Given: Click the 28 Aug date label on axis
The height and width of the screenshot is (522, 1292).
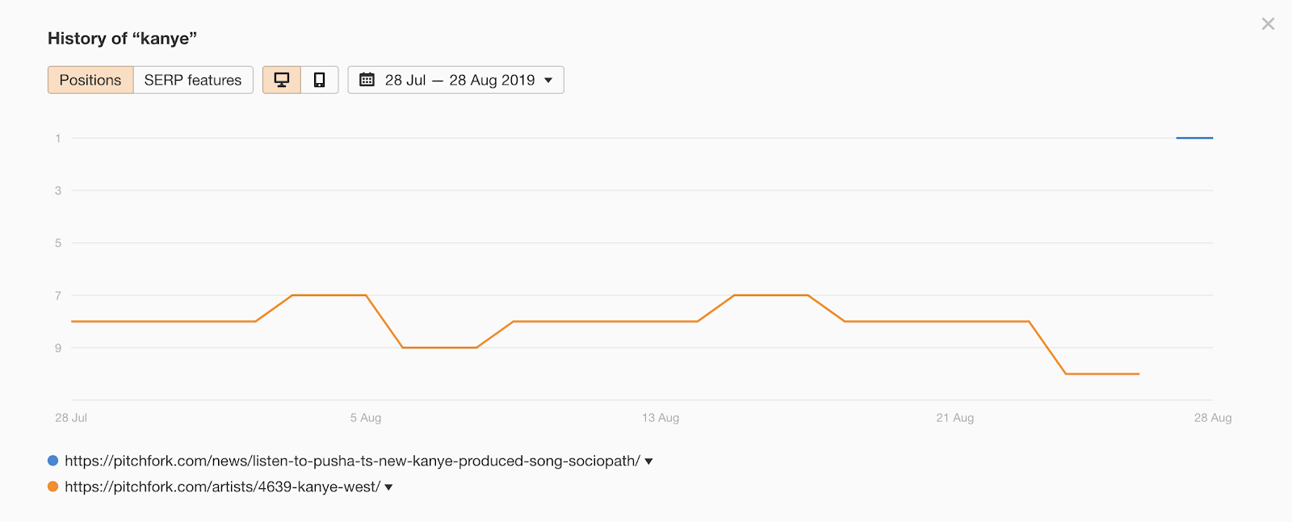Looking at the screenshot, I should pos(1213,418).
